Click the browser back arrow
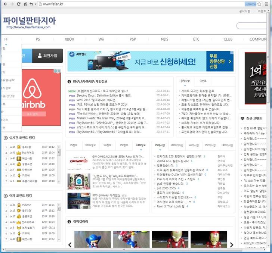The image size is (272, 253). pyautogui.click(x=5, y=4)
